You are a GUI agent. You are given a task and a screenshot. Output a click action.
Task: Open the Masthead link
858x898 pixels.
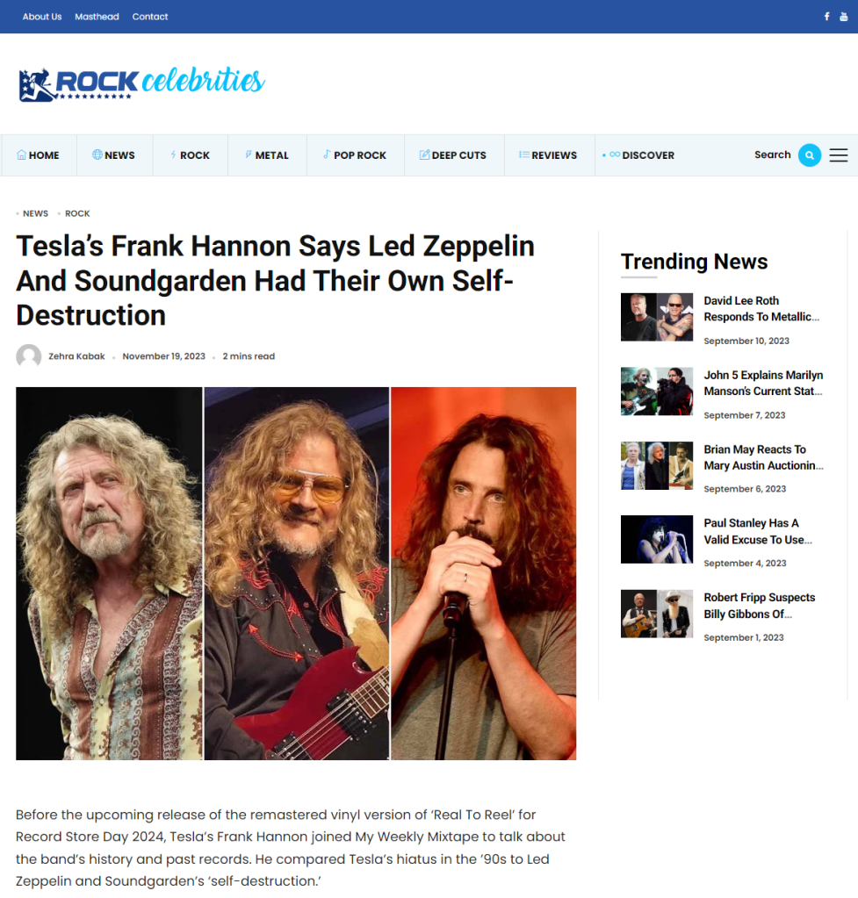click(x=97, y=17)
